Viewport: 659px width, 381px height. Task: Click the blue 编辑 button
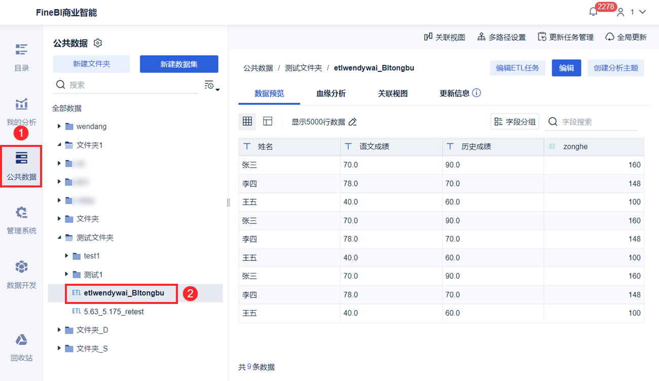click(566, 68)
